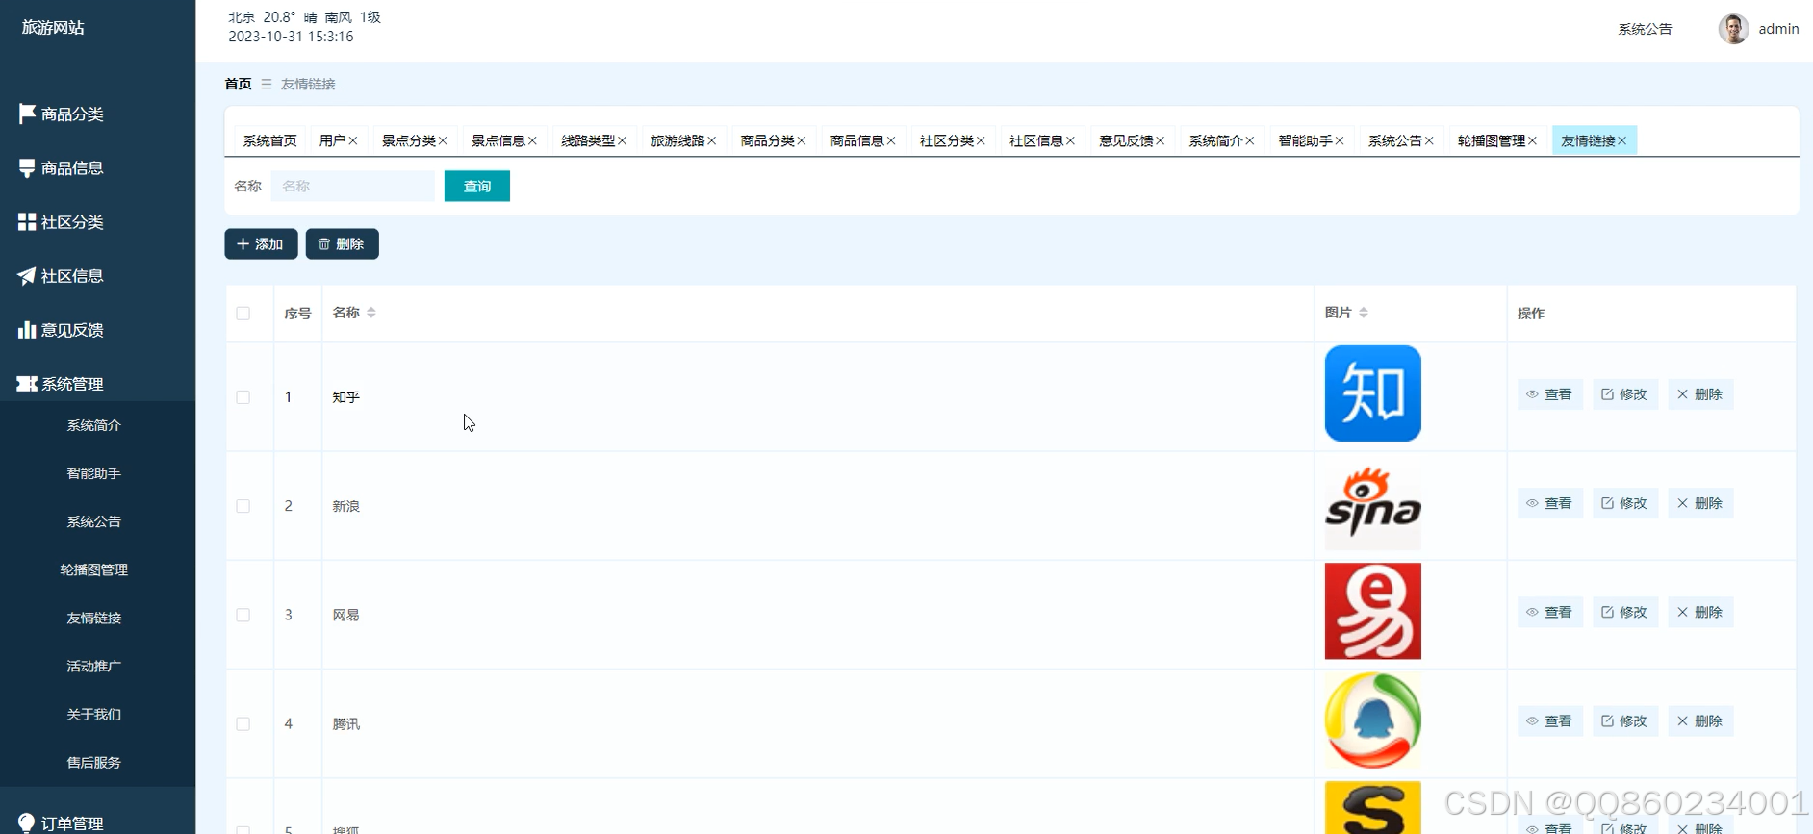Screen dimensions: 1813x834
Task: Close the 智能助手 tab
Action: [1340, 140]
